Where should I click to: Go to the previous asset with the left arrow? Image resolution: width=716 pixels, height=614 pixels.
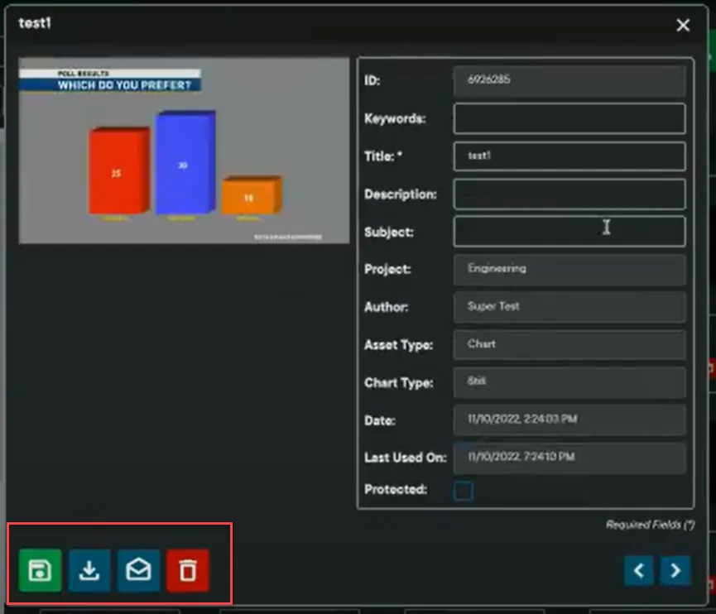click(638, 570)
